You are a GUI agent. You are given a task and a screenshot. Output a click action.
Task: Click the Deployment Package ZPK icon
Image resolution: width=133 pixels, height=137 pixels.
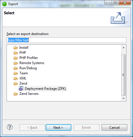pos(21,89)
